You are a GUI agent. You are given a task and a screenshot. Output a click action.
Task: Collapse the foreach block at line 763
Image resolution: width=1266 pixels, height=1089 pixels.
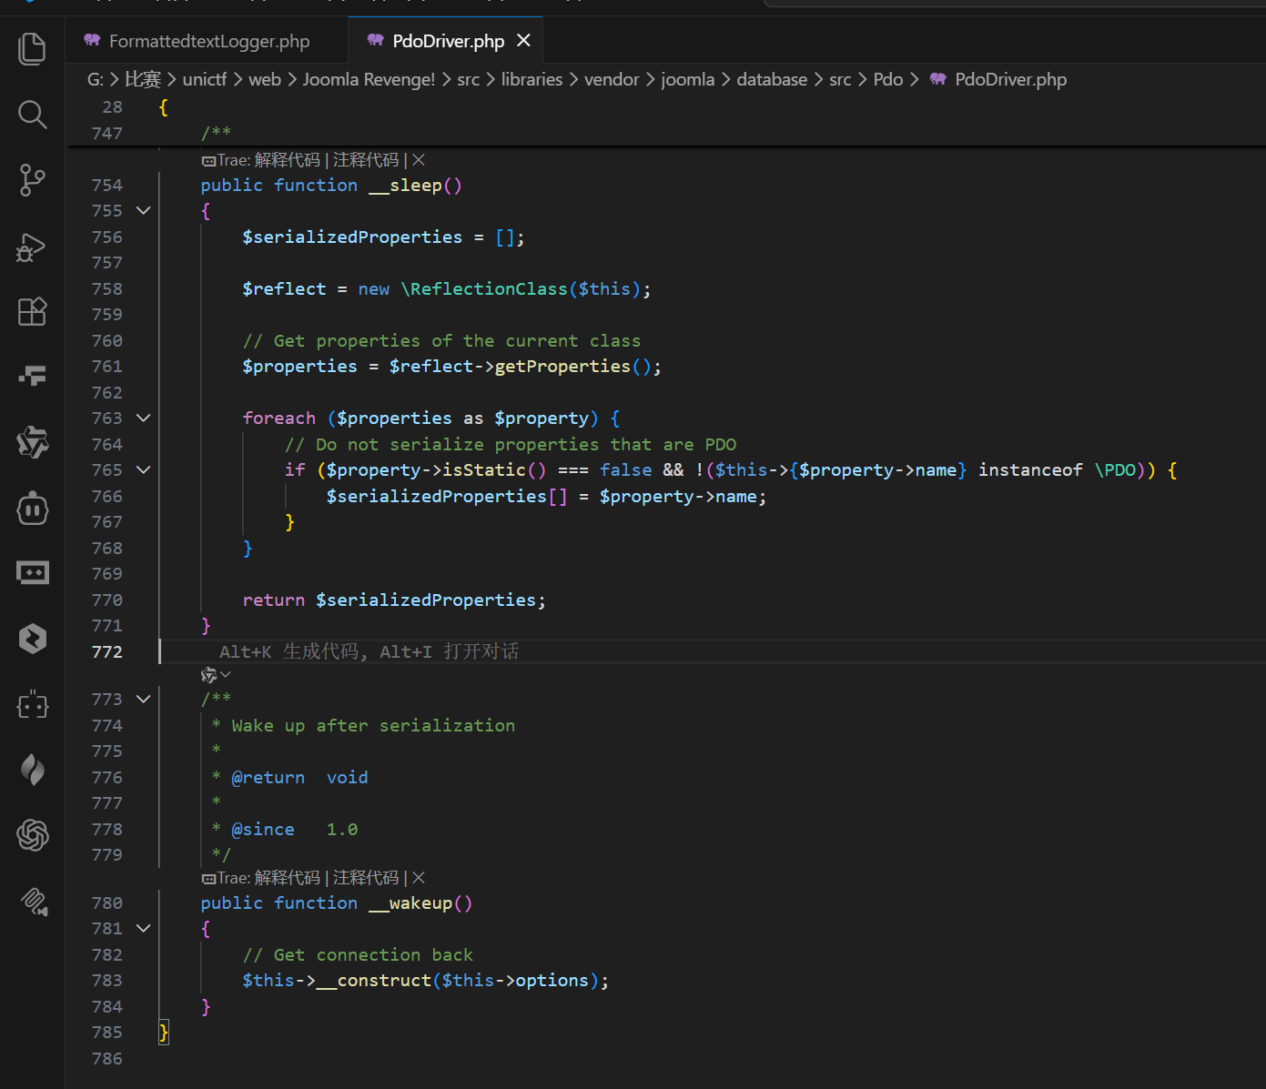pos(143,418)
